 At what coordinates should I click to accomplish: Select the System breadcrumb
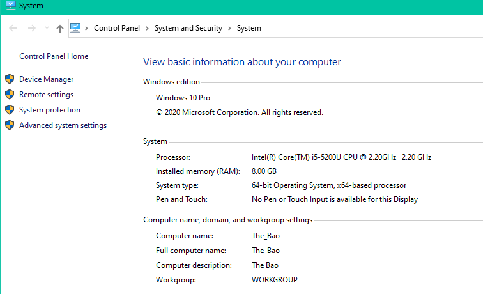[249, 28]
